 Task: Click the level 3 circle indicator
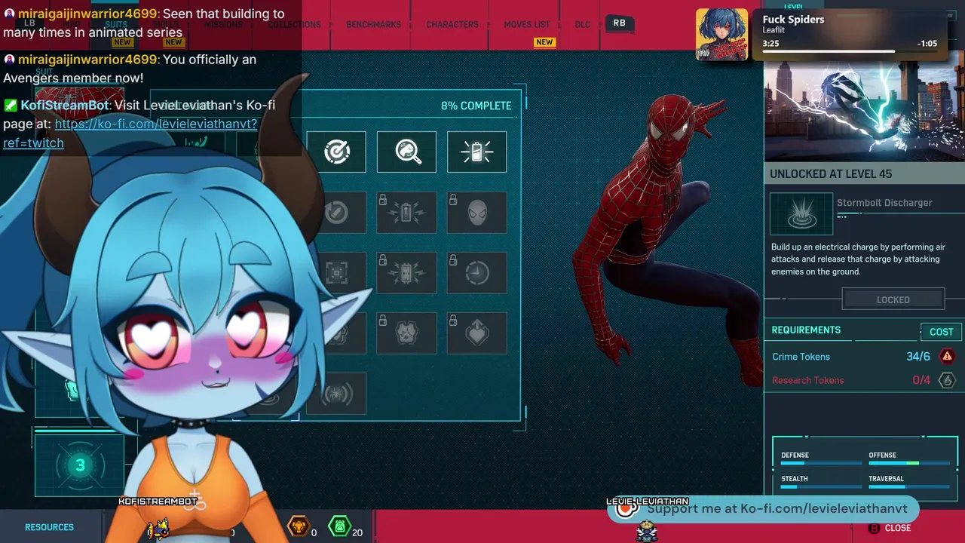pos(80,465)
